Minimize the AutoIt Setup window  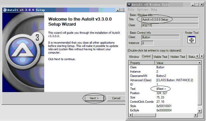pos(118,10)
